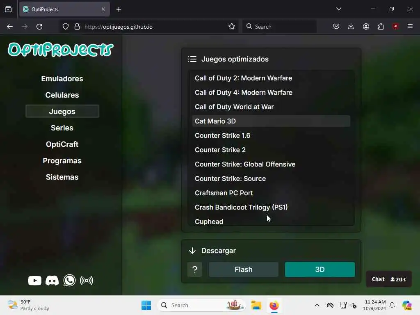Open the extensions puzzle icon
This screenshot has height=315, width=420.
point(381,27)
